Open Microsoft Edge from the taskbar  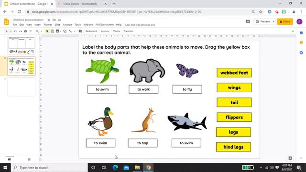tap(115, 168)
